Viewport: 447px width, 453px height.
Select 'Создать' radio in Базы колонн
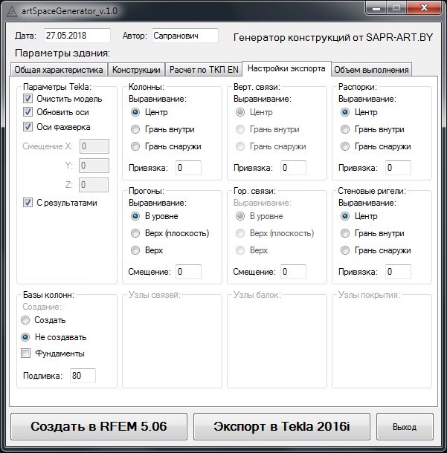pos(27,320)
